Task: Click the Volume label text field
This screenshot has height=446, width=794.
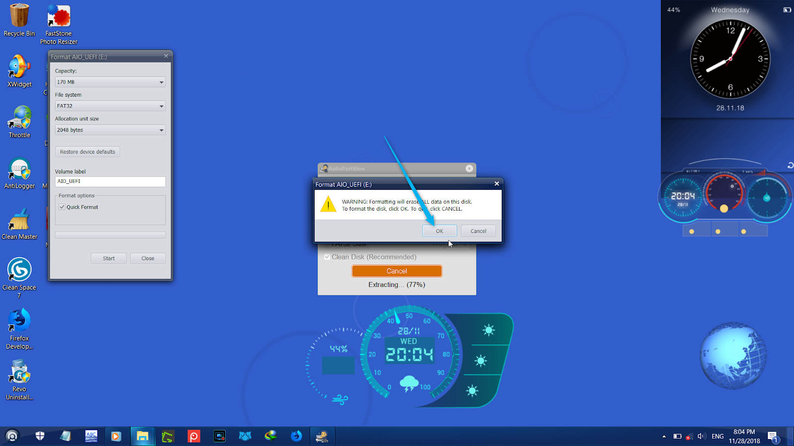Action: click(110, 181)
